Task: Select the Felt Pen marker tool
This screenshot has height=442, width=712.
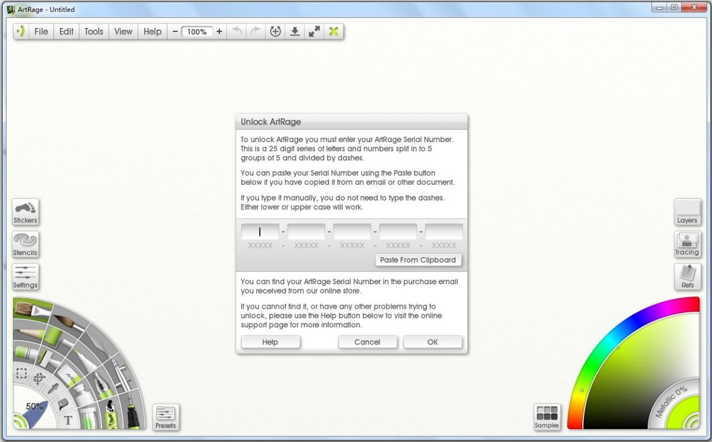Action: (85, 359)
